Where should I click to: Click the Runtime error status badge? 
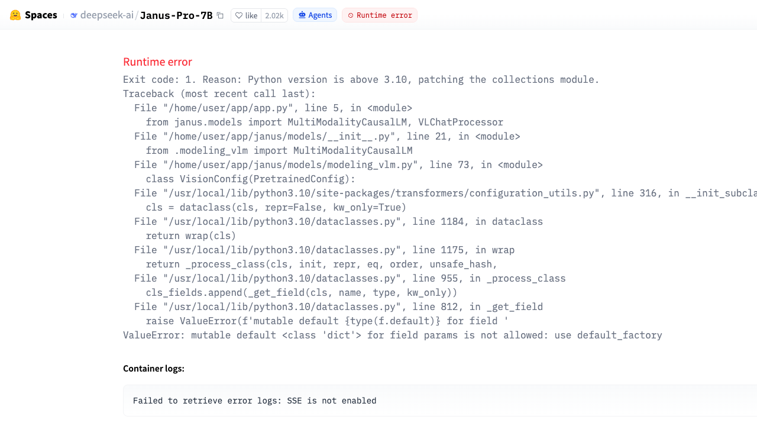tap(380, 15)
